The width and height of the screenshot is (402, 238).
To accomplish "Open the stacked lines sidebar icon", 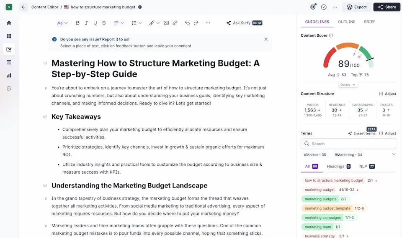I will coord(9,62).
